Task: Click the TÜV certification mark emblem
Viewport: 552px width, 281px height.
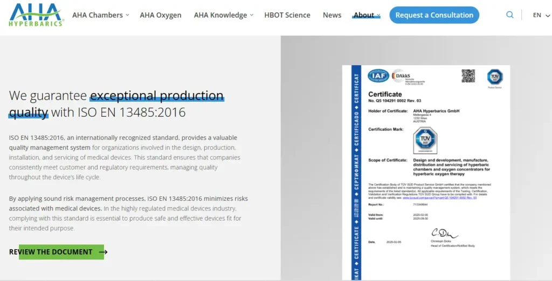Action: [425, 140]
